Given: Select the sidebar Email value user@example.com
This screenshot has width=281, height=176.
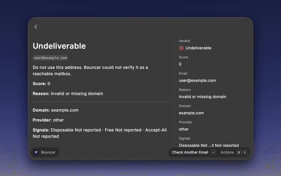Looking at the screenshot, I should coord(197,81).
